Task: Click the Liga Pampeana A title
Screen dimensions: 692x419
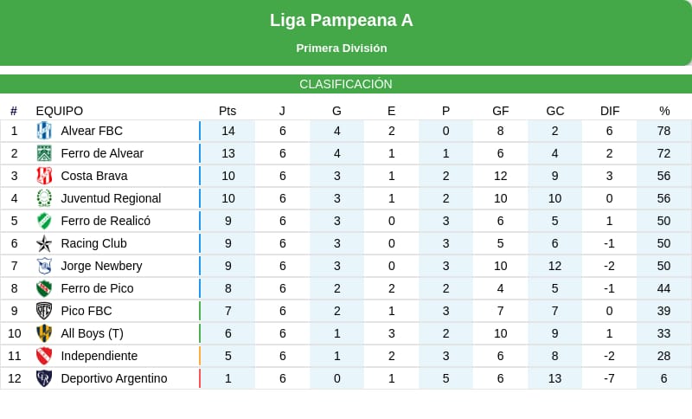Action: pos(342,20)
